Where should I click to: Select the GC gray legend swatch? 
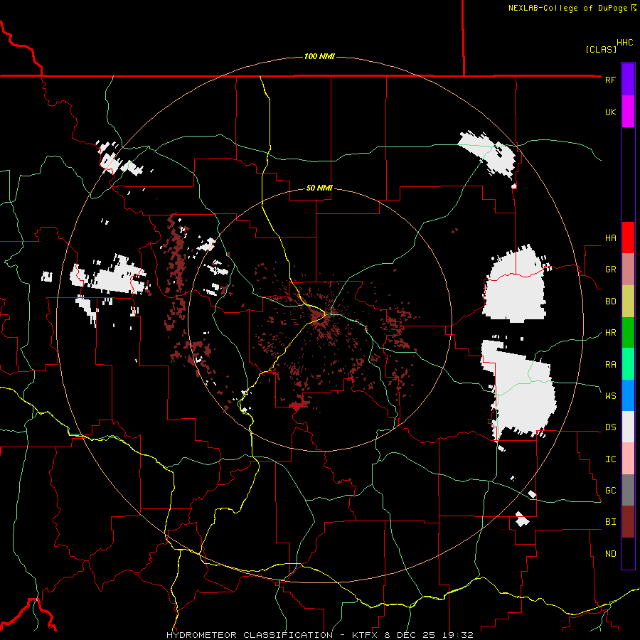(x=628, y=490)
